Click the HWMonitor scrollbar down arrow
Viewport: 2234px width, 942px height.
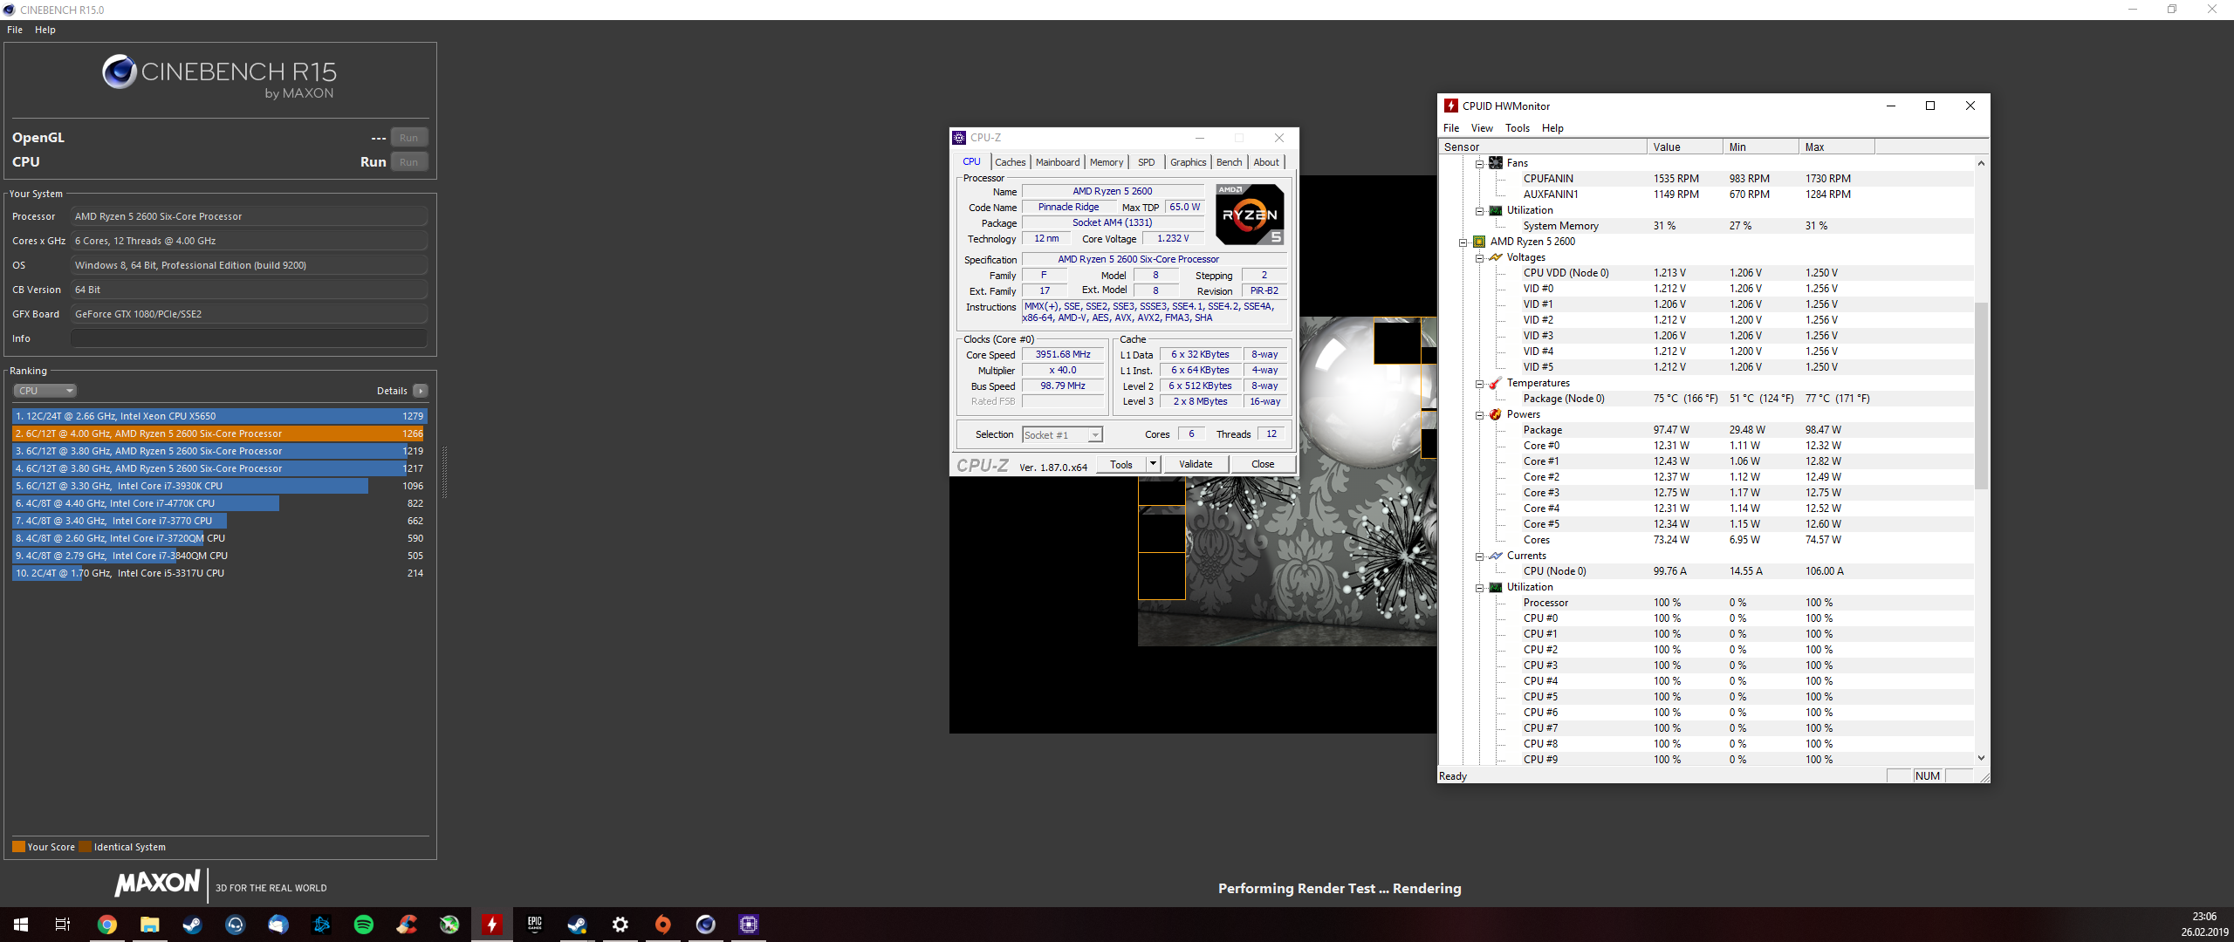(x=1981, y=758)
